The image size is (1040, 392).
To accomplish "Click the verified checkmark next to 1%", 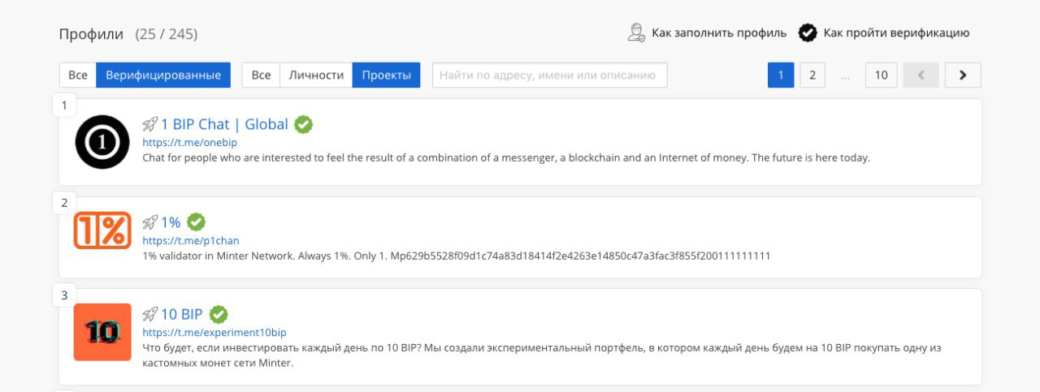I will click(x=196, y=222).
